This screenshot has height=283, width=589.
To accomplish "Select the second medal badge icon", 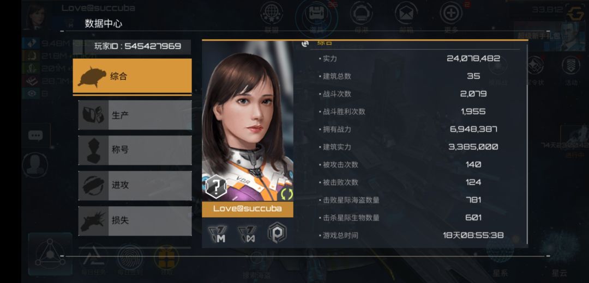I will pos(247,233).
